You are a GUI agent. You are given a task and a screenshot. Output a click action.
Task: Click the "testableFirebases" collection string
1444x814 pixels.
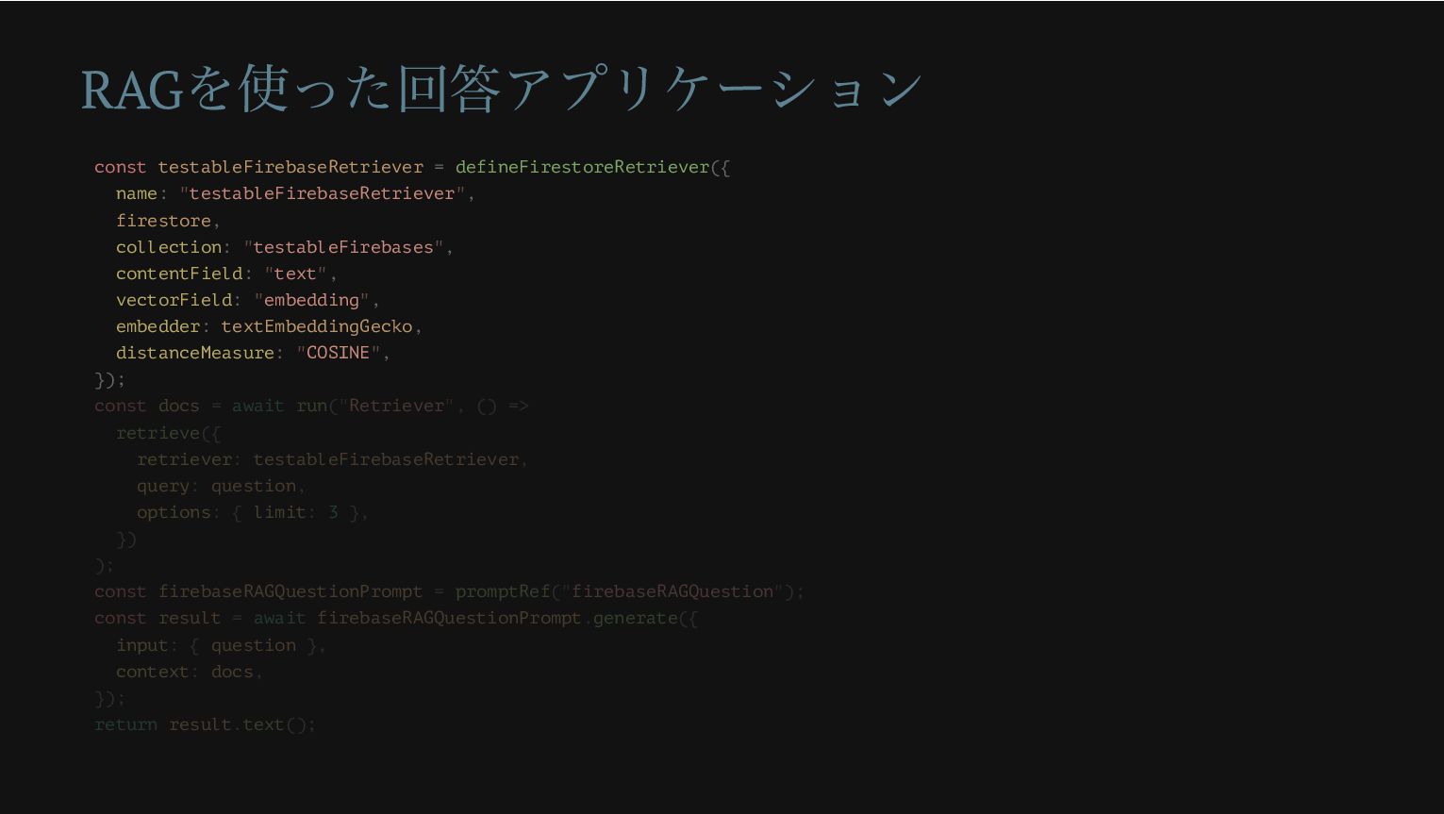[x=343, y=247]
